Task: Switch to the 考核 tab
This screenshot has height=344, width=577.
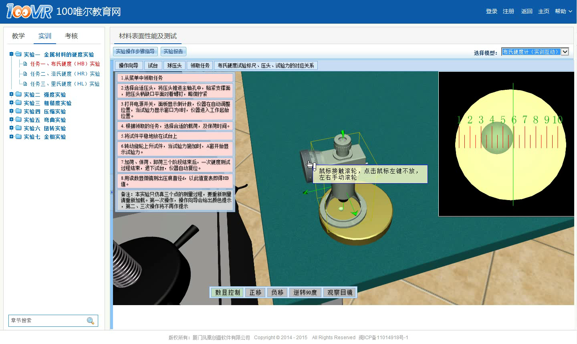Action: [x=71, y=36]
